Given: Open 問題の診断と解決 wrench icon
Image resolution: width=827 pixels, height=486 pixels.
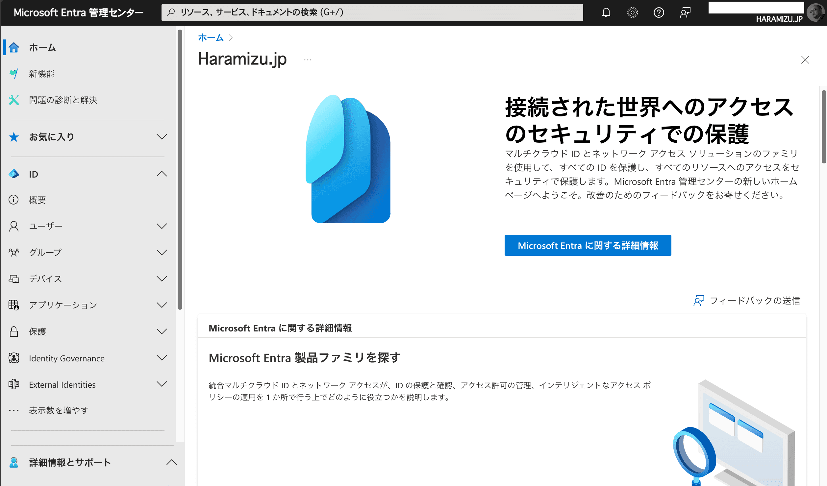Looking at the screenshot, I should pos(14,100).
